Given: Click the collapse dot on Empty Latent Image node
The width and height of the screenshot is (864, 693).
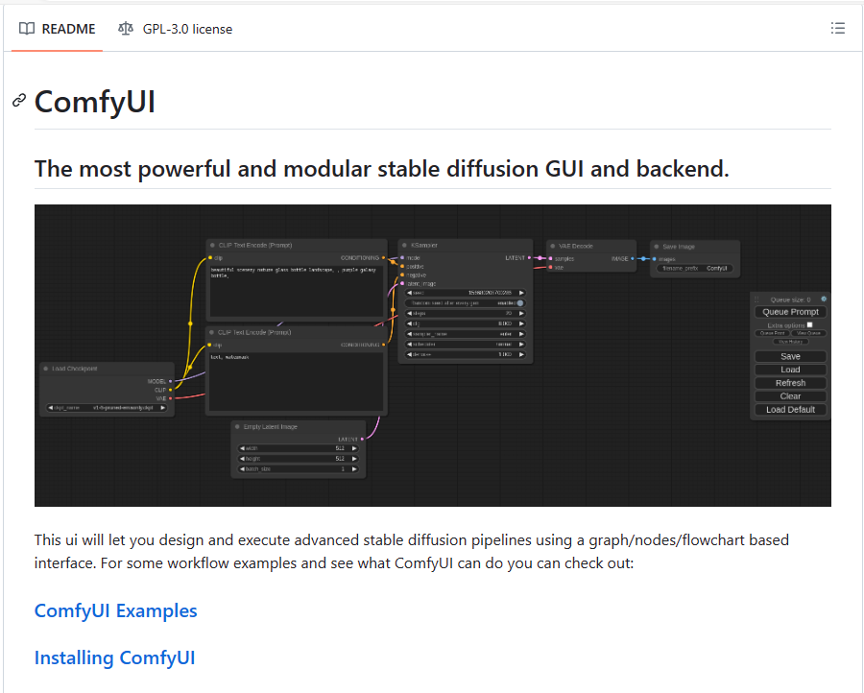Looking at the screenshot, I should 237,426.
